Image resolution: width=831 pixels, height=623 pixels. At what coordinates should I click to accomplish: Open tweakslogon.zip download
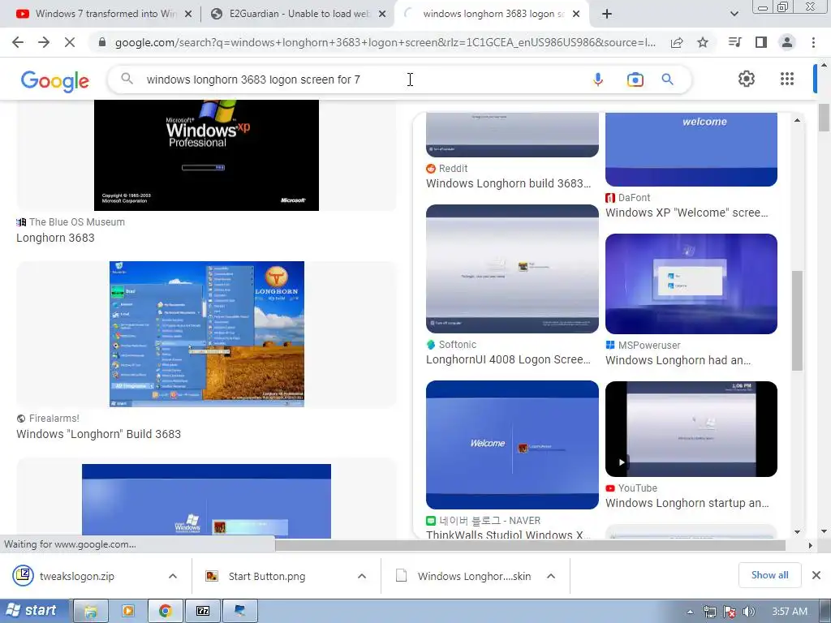[x=77, y=576]
